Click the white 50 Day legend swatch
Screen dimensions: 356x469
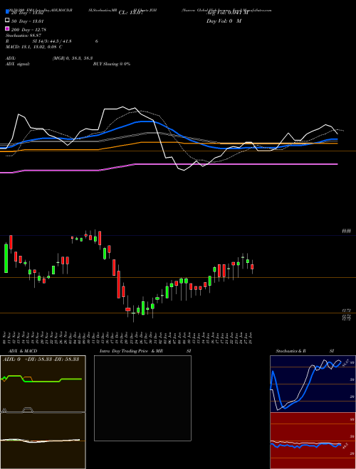7,20
